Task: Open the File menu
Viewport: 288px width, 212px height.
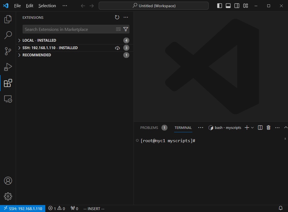Action: (x=17, y=6)
